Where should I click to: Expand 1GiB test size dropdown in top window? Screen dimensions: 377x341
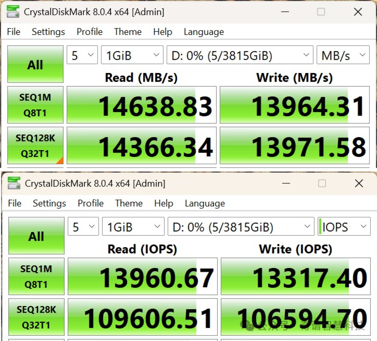132,55
